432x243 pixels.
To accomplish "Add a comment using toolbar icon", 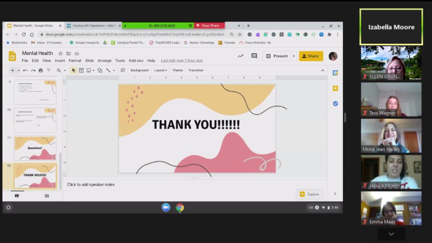I will tap(123, 70).
